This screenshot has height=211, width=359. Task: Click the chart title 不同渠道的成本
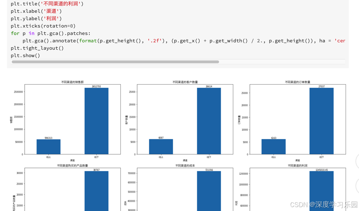(185, 166)
